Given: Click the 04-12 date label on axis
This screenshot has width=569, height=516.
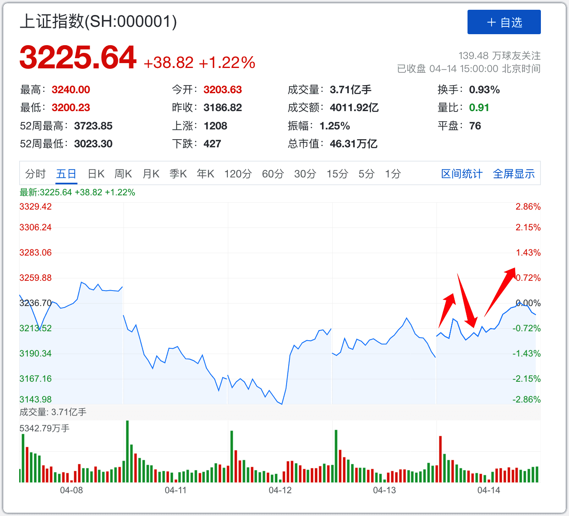Looking at the screenshot, I should [x=280, y=490].
